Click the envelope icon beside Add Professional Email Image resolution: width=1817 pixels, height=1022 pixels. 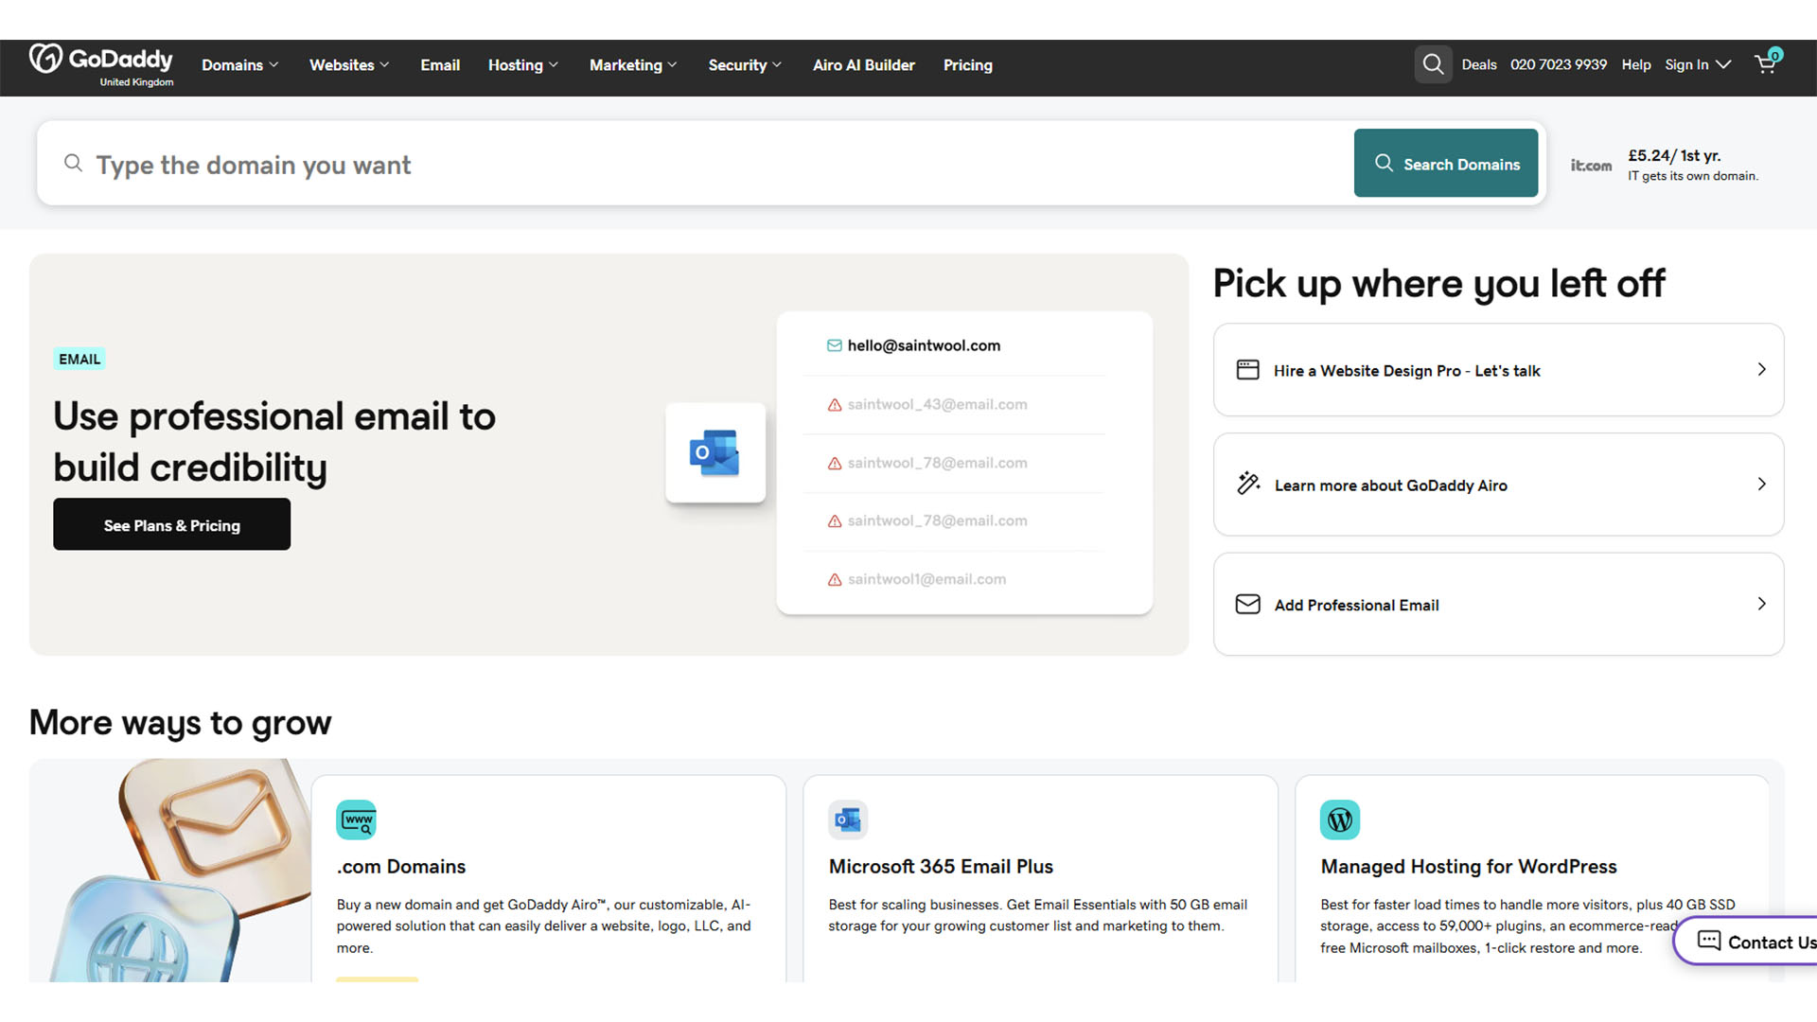1248,604
